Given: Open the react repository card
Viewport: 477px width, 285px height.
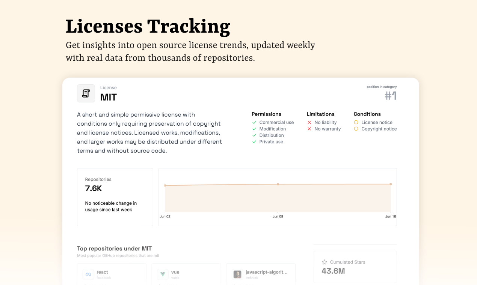Looking at the screenshot, I should (112, 274).
